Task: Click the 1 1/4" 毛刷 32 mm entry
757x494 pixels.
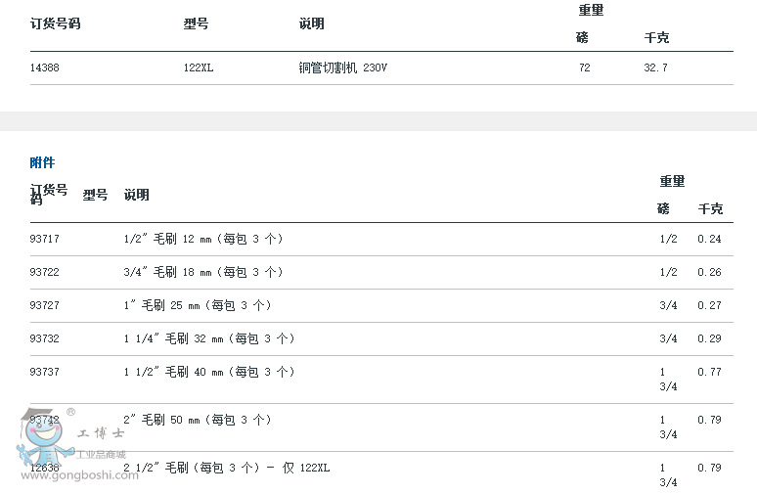Action: [x=208, y=338]
